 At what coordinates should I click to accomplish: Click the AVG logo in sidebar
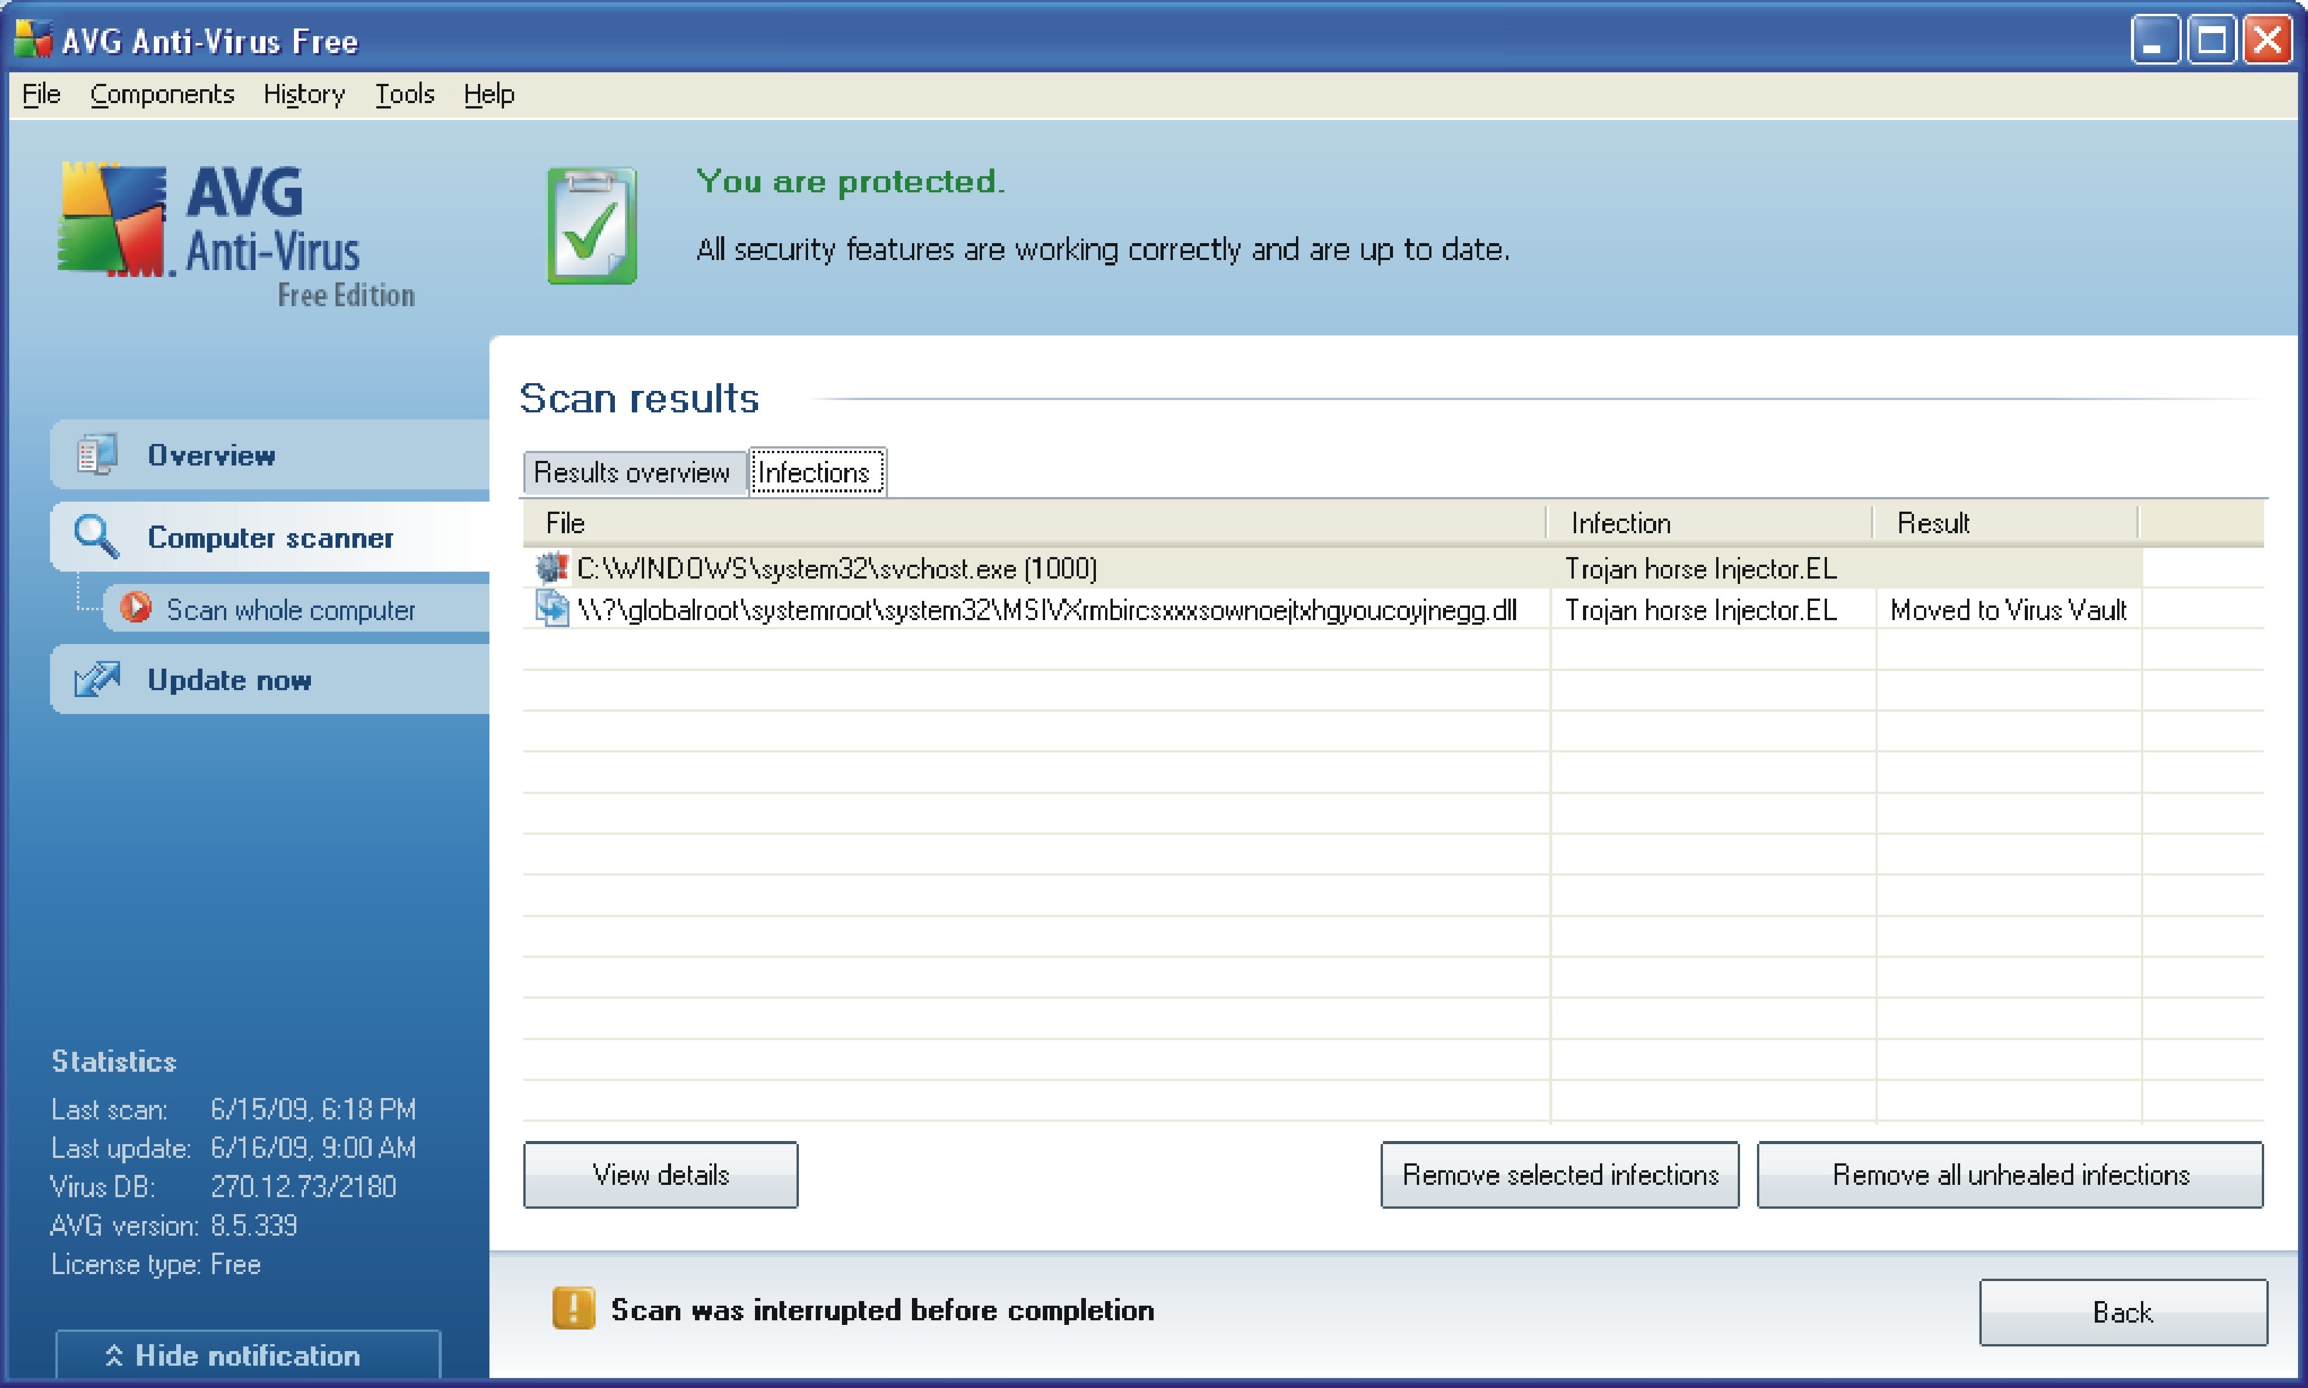click(114, 221)
